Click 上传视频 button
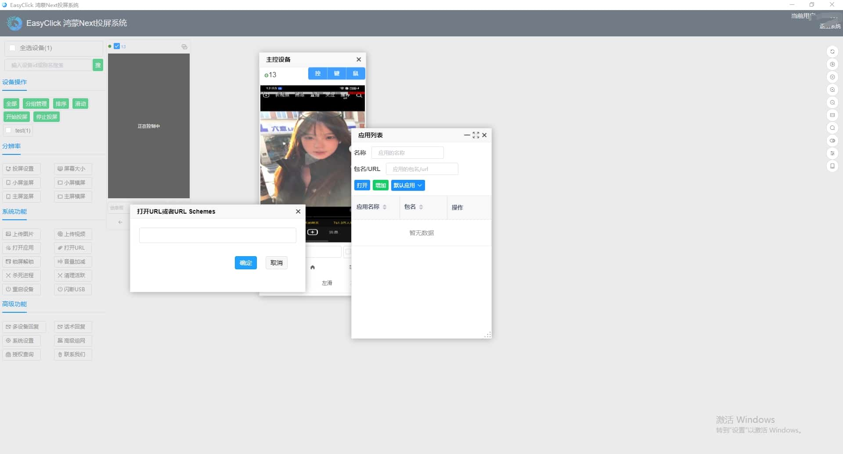 (x=73, y=234)
